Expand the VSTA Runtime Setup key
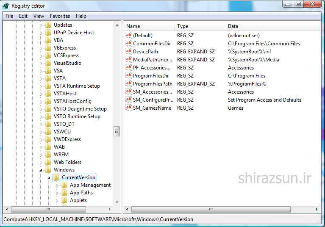This screenshot has width=325, height=227. (x=41, y=86)
